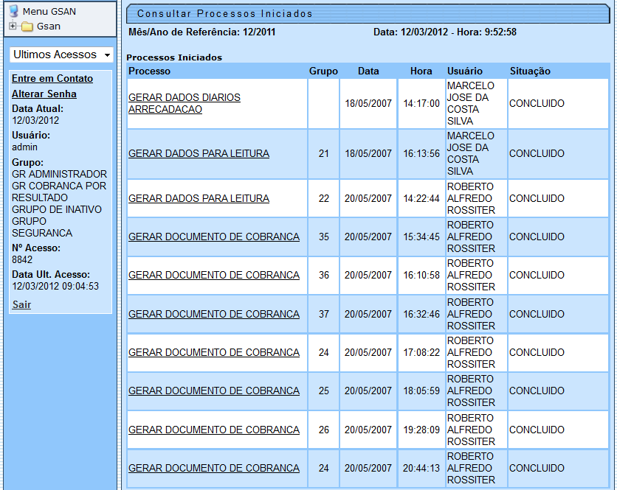This screenshot has width=617, height=490.
Task: Click Sair to log out
Action: click(21, 304)
